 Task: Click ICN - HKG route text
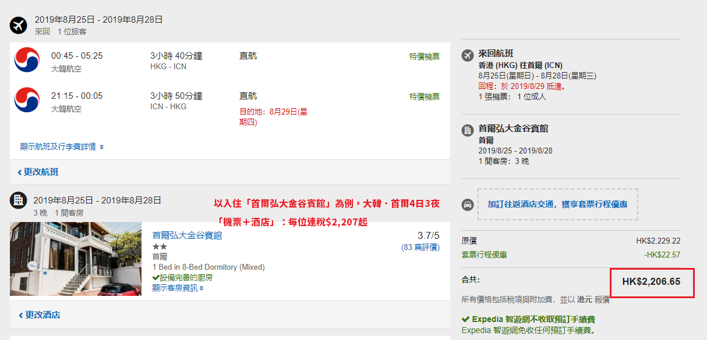[x=168, y=106]
